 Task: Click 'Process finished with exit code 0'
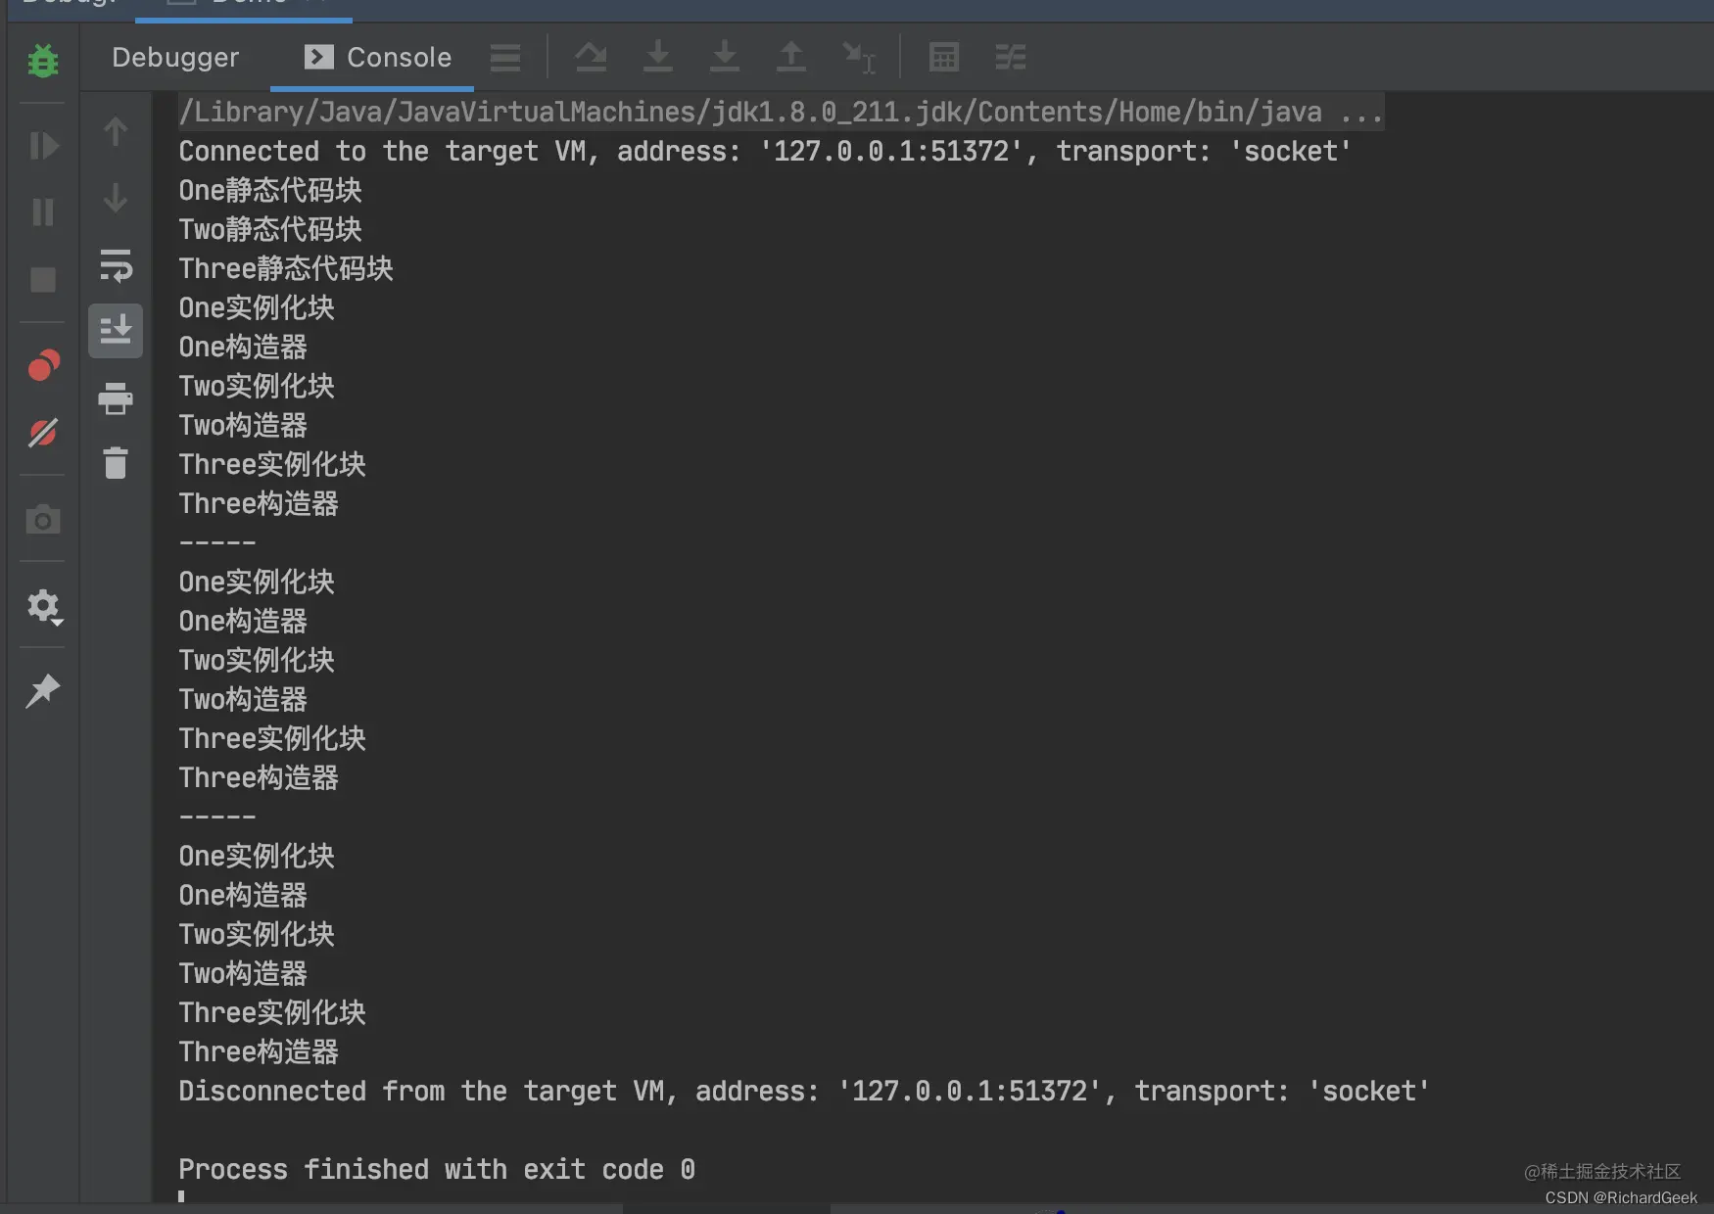tap(437, 1170)
